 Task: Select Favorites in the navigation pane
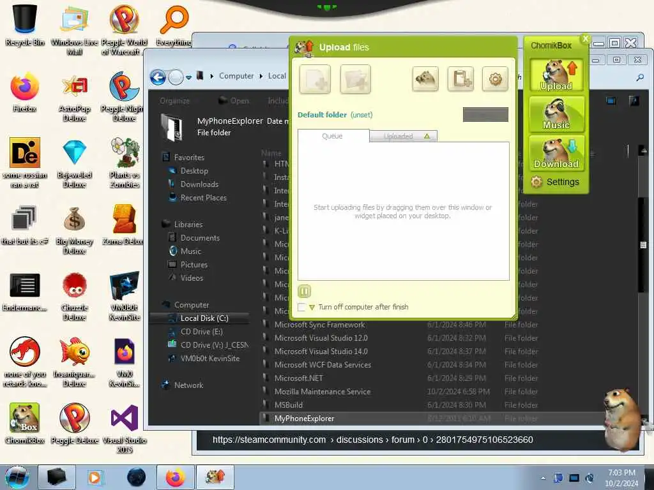189,158
